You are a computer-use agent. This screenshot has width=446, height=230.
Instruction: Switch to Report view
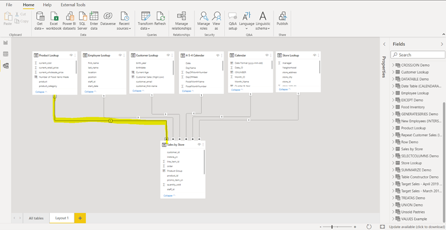click(5, 43)
